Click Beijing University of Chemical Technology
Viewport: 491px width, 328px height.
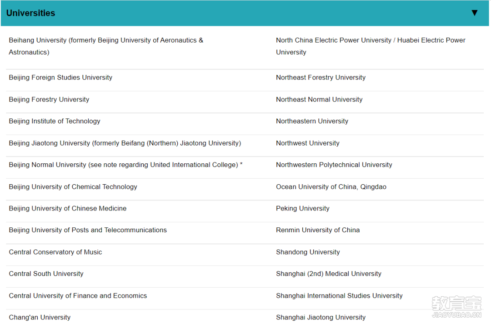tap(73, 186)
